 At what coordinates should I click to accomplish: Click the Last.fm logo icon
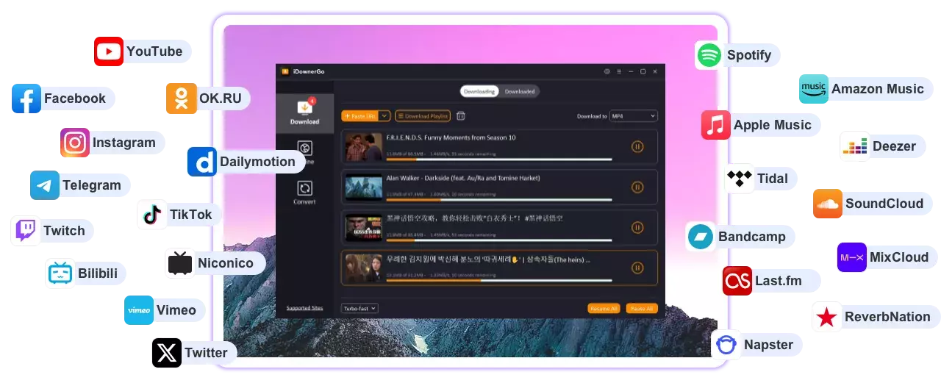click(737, 281)
